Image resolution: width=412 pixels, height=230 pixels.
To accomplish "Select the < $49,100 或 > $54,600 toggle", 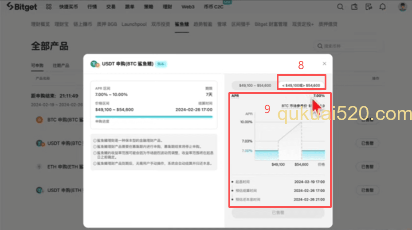I will [301, 86].
